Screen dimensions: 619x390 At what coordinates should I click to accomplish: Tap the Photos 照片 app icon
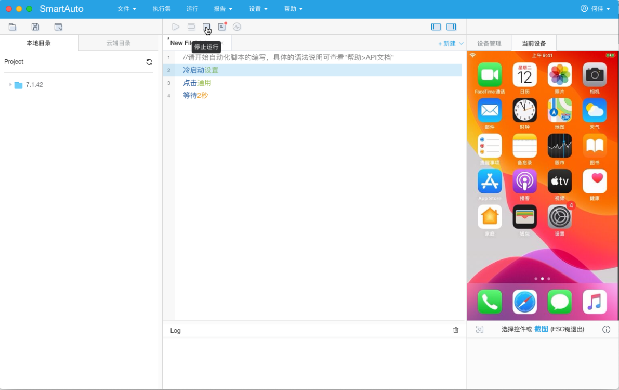tap(560, 75)
